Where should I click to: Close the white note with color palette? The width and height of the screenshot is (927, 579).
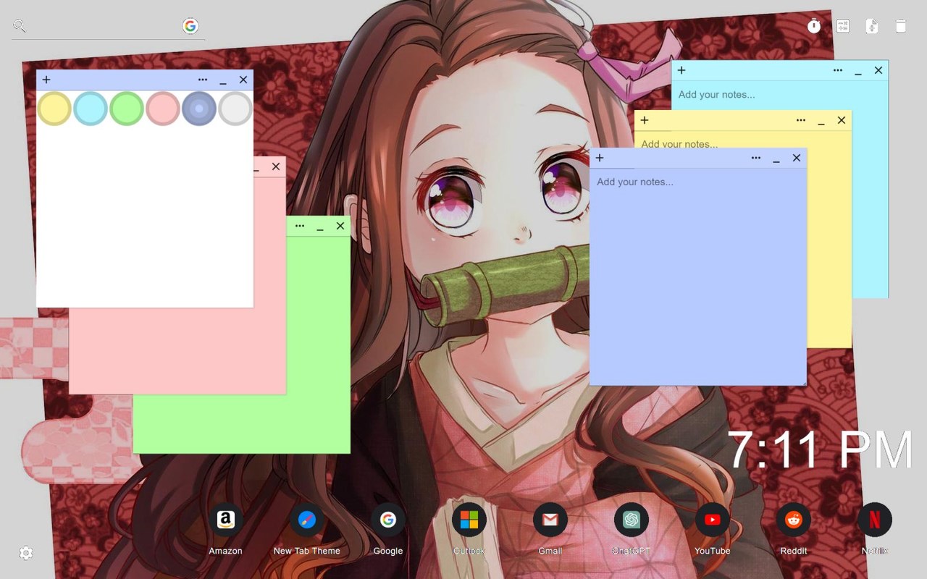tap(243, 80)
